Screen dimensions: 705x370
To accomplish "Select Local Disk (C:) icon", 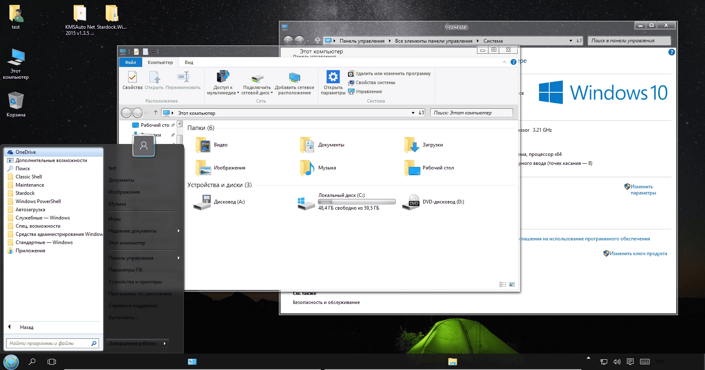I will (x=306, y=203).
